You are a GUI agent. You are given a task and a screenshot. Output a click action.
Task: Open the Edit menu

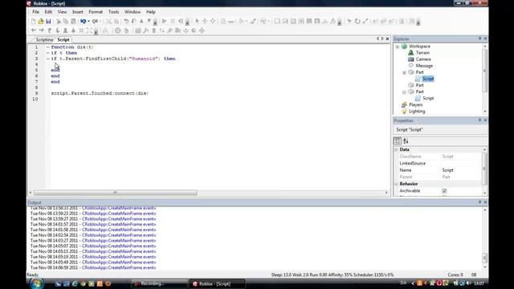pyautogui.click(x=48, y=12)
